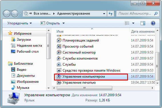Open Загрузки in the navigation pane
The width and height of the screenshot is (162, 108).
coord(24,40)
